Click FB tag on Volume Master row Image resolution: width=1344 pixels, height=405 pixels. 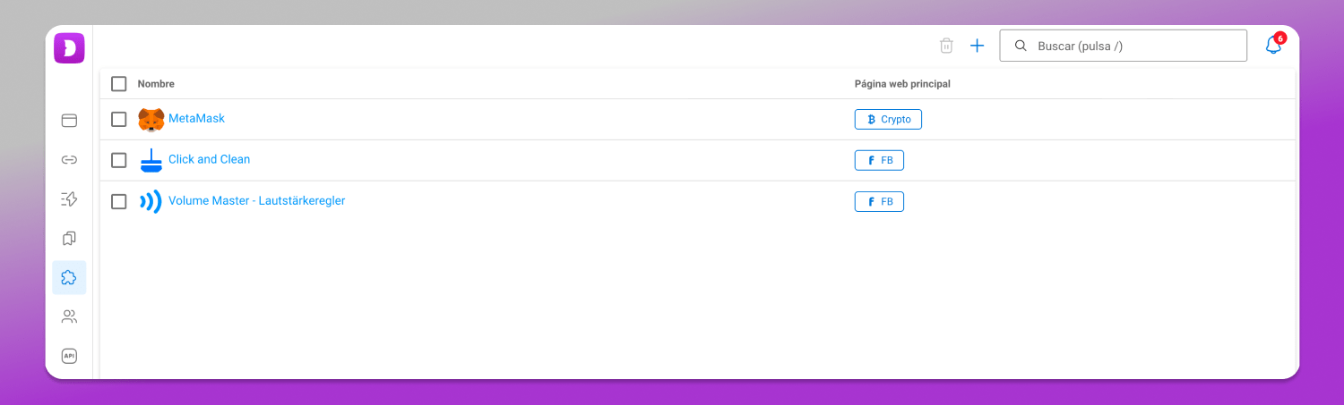pos(879,201)
